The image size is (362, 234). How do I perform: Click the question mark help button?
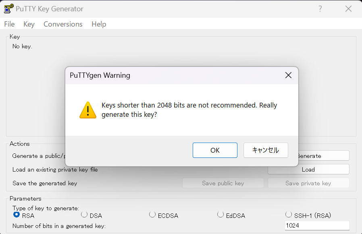point(320,9)
